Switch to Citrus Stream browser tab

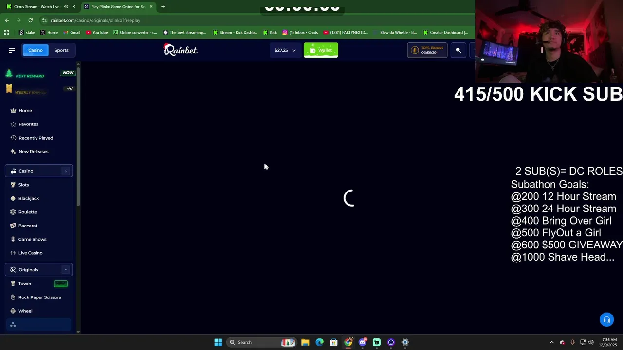tap(41, 7)
